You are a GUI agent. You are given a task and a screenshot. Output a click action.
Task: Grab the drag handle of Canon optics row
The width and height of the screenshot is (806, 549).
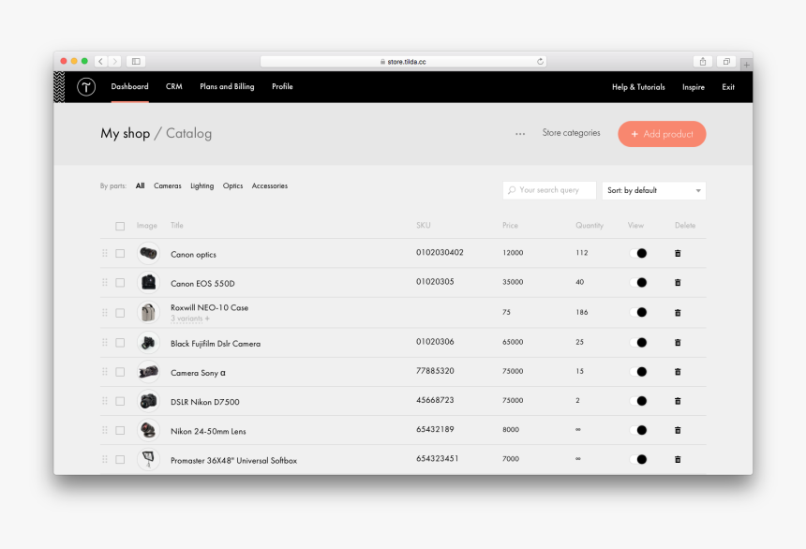(x=105, y=253)
